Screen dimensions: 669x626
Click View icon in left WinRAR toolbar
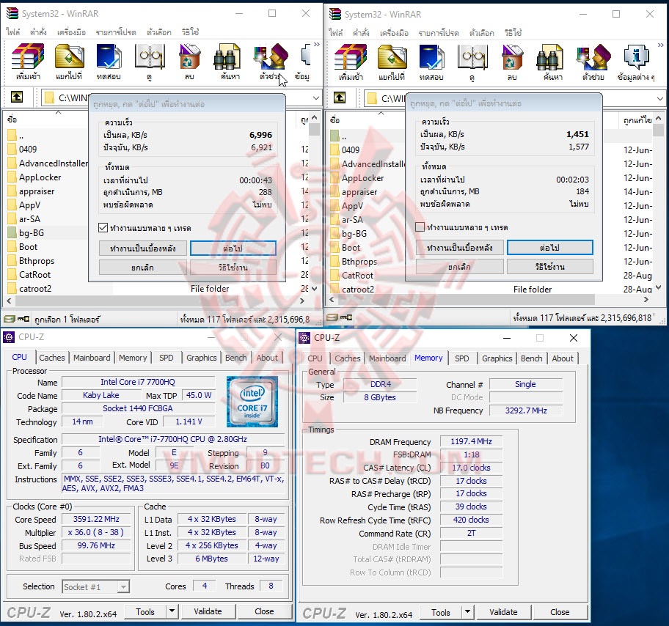click(x=150, y=56)
